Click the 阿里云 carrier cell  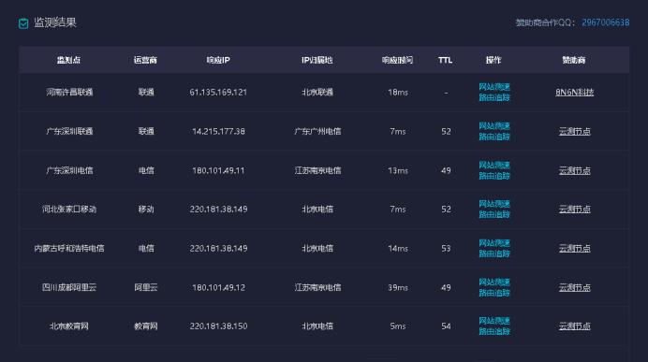(146, 288)
